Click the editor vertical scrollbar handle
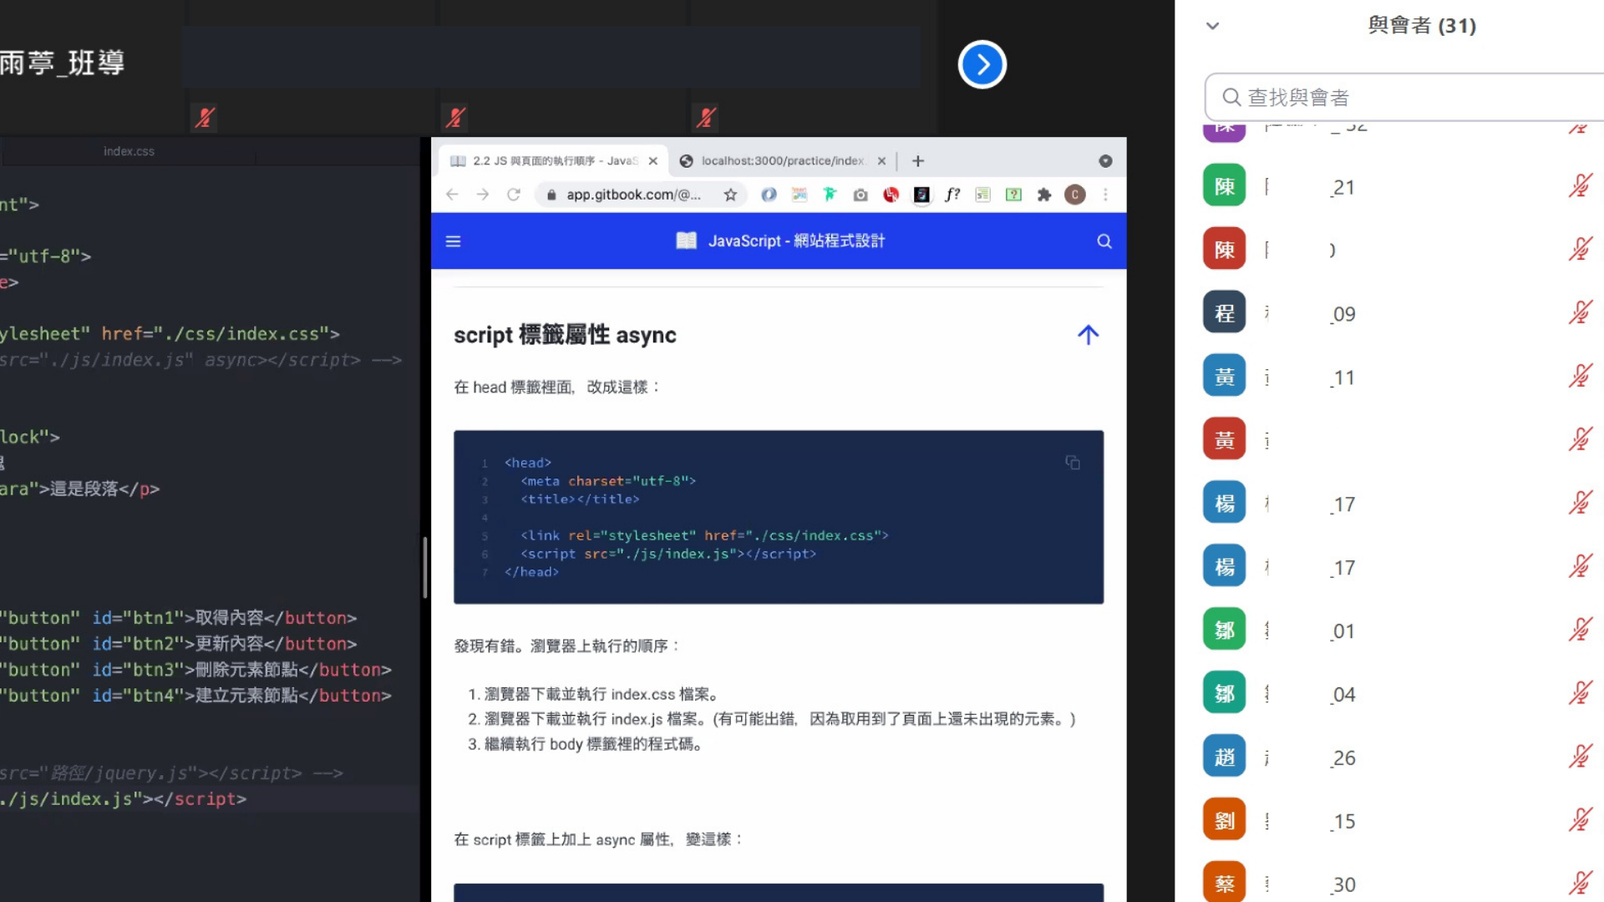This screenshot has height=902, width=1604. pyautogui.click(x=424, y=568)
